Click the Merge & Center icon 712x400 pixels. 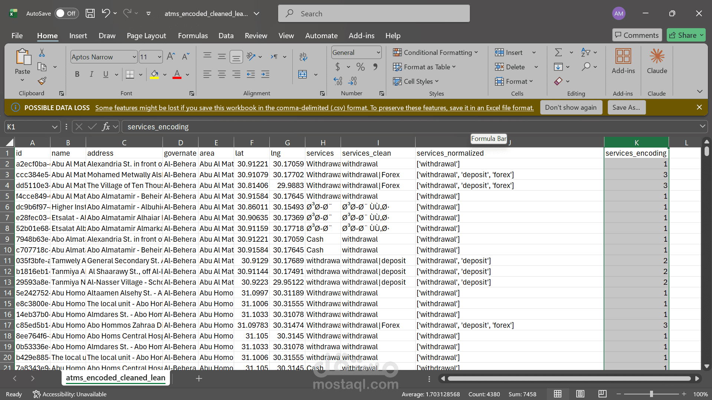tap(303, 75)
